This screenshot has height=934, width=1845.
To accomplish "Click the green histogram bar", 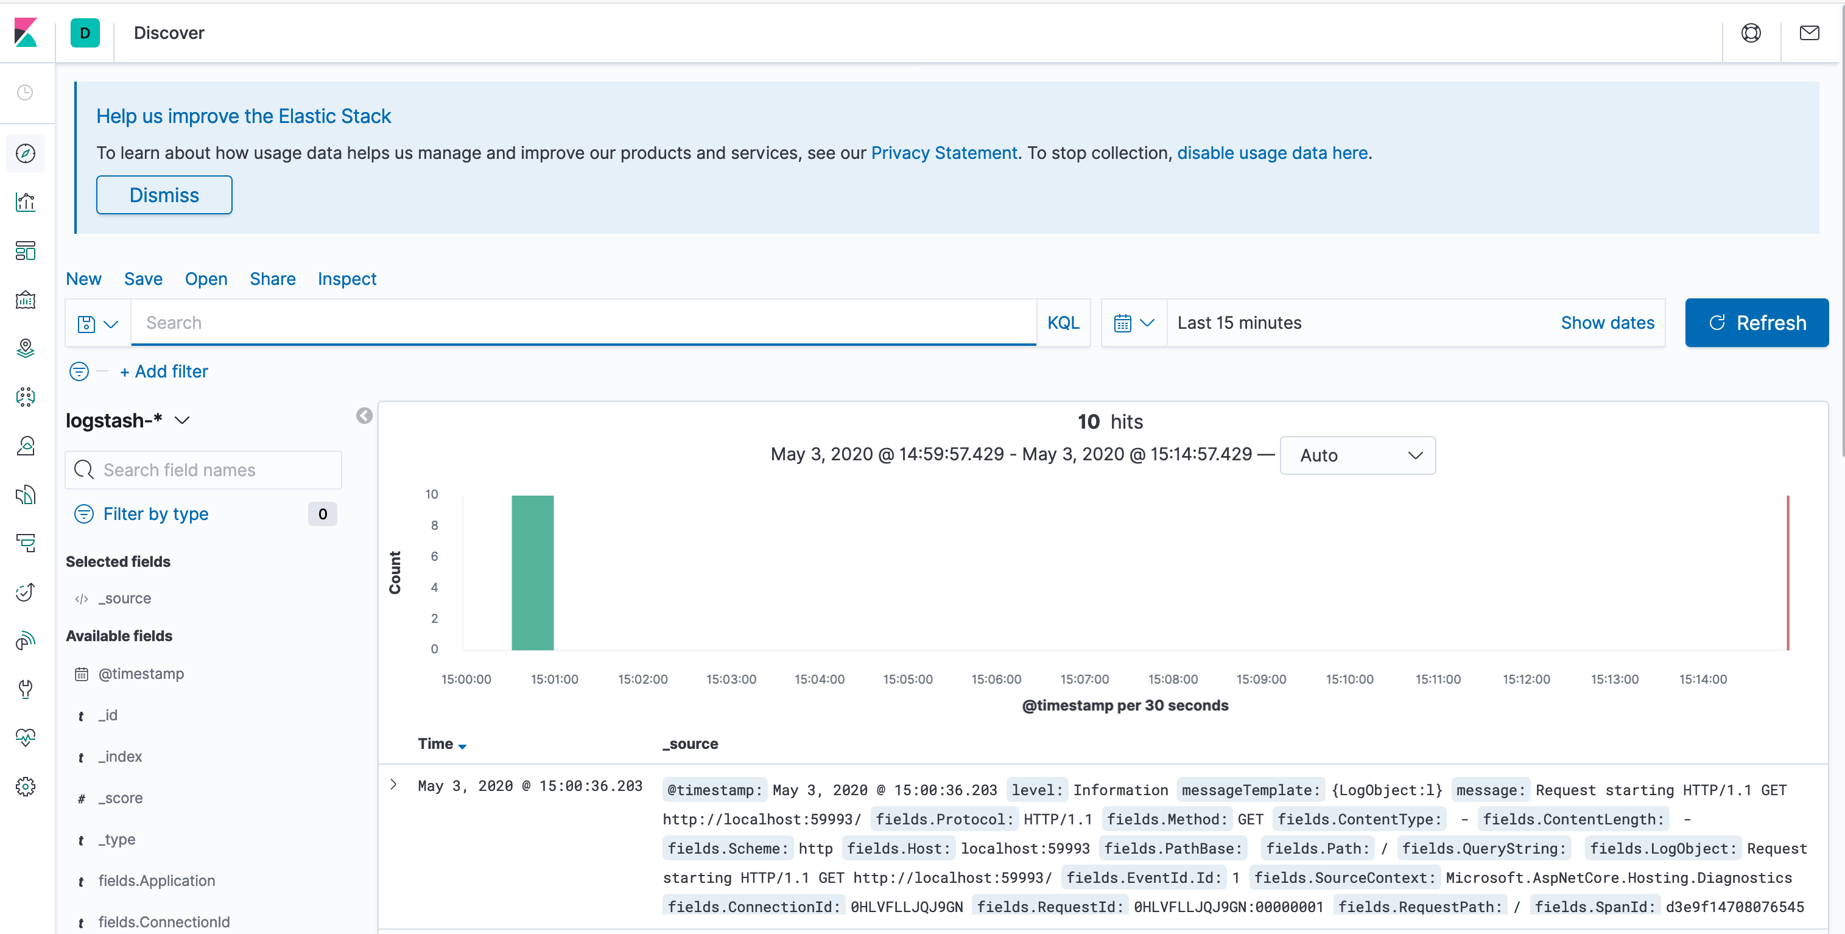I will pyautogui.click(x=533, y=572).
